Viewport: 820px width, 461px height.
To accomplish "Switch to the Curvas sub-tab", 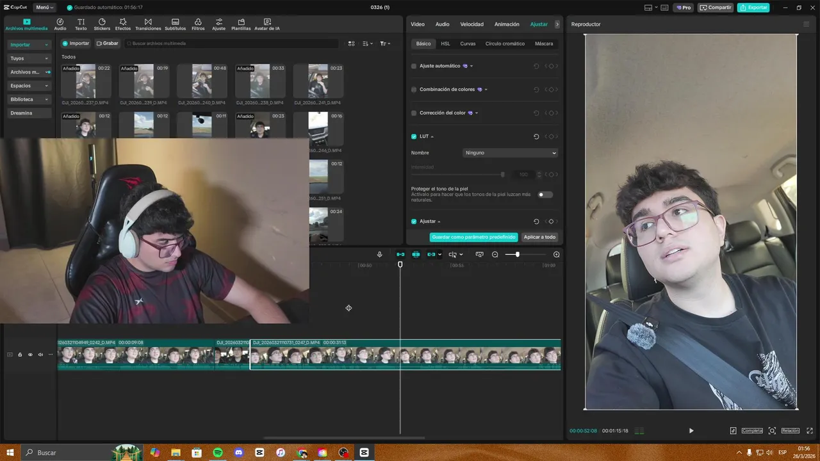I will pos(468,44).
